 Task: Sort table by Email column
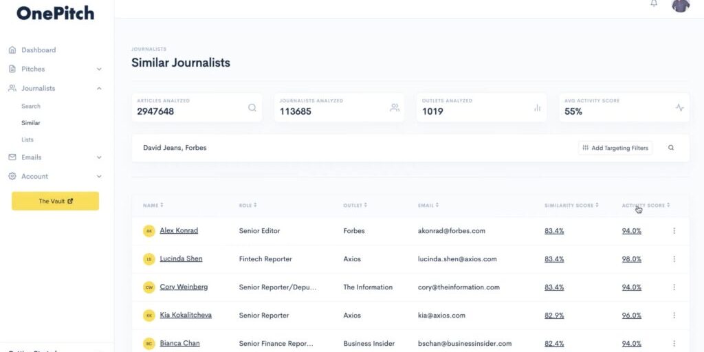coord(428,205)
